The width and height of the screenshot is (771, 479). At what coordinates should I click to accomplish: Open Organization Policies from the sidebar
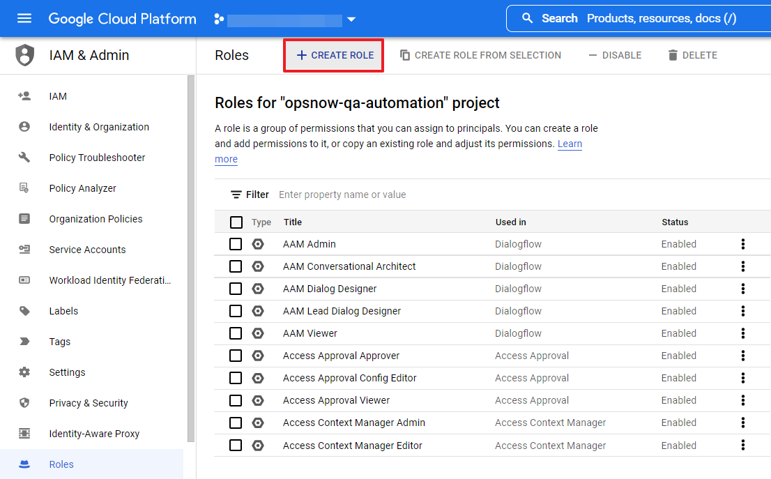tap(96, 219)
